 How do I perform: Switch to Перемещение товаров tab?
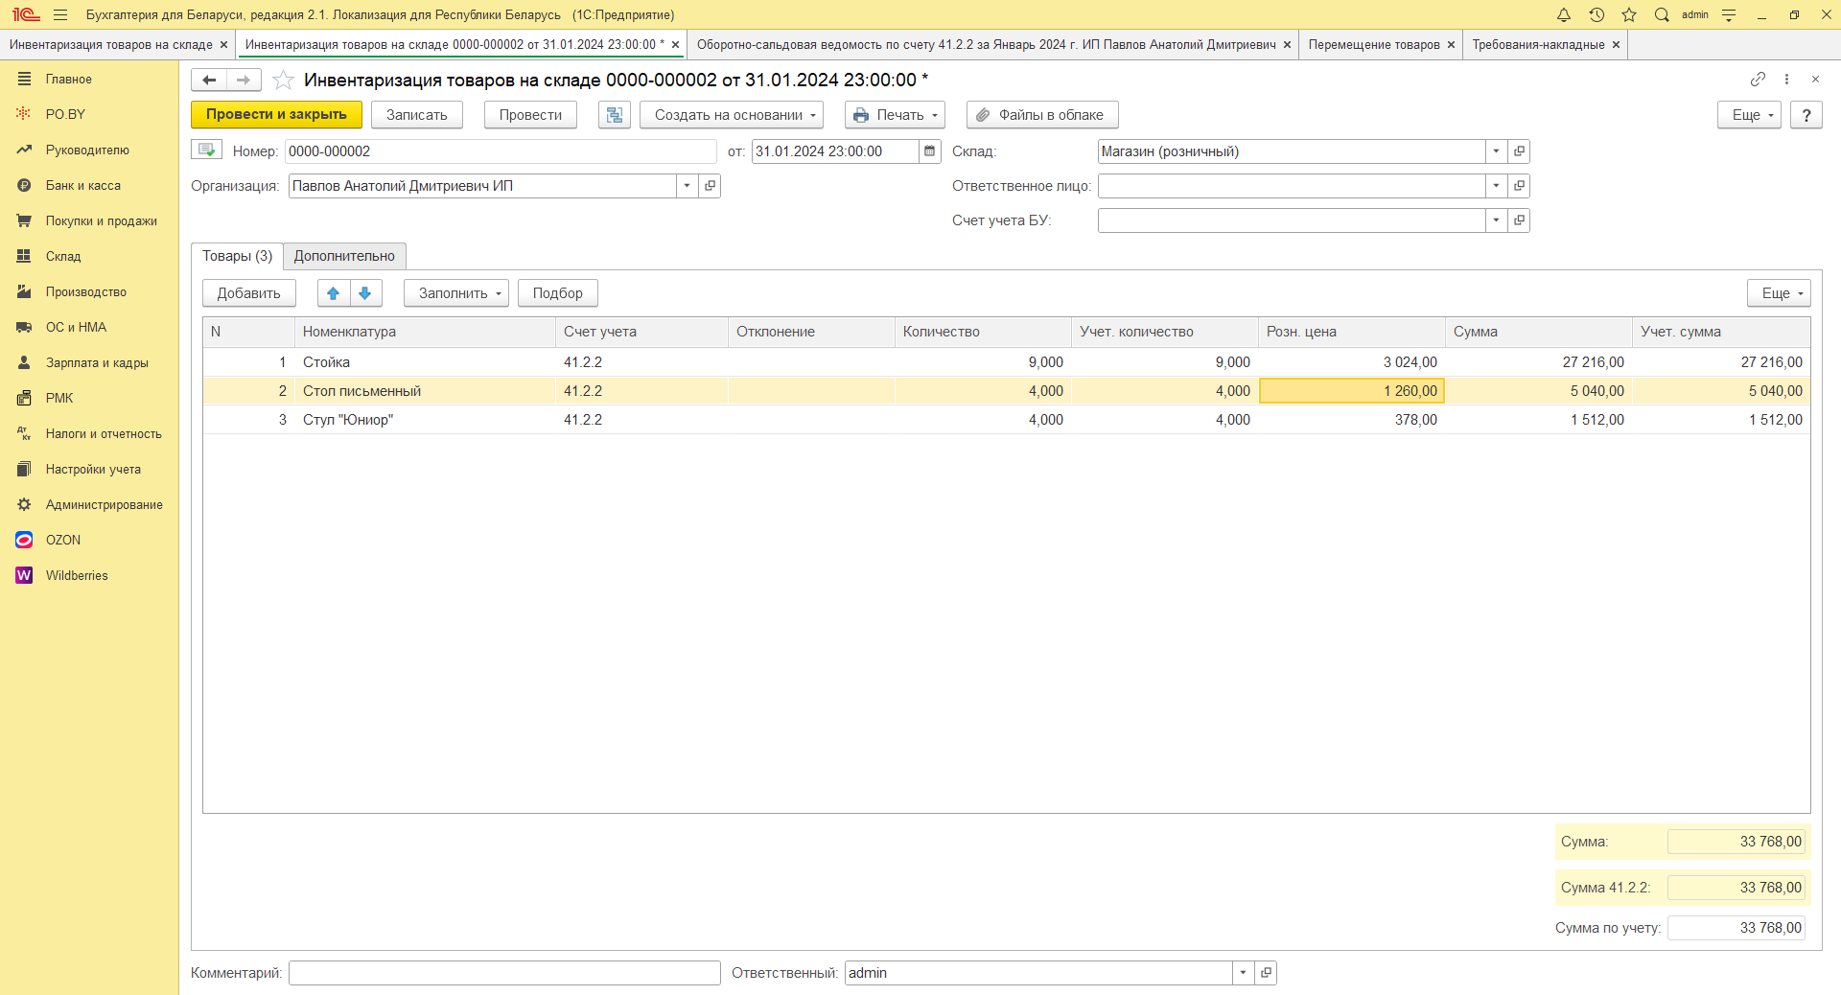(x=1373, y=45)
